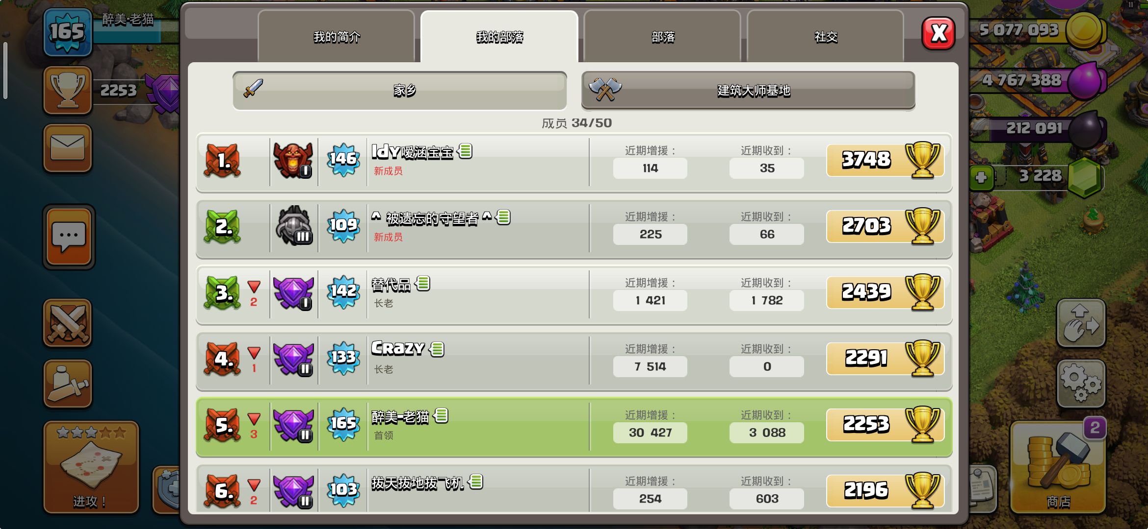Switch to the 社交 social tab
This screenshot has width=1148, height=529.
pos(826,37)
